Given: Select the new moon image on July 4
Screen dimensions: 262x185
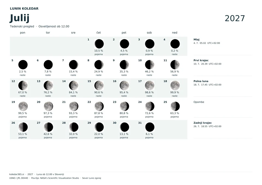Looking at the screenshot, I should [175, 44].
